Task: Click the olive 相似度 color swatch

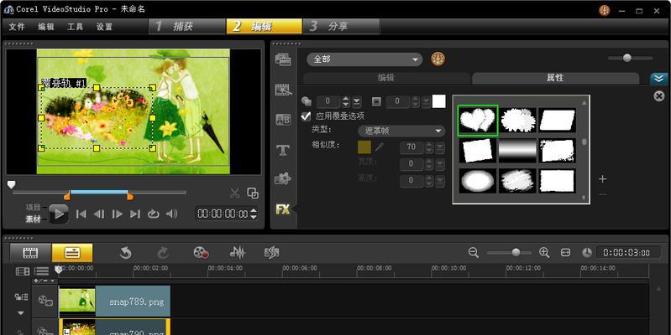Action: pos(364,147)
